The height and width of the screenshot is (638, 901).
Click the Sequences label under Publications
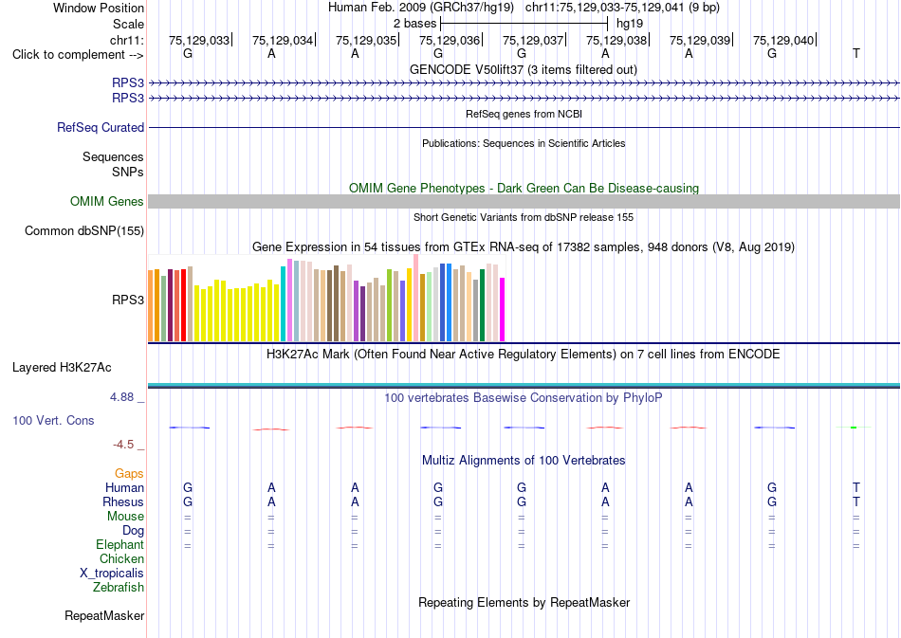pos(113,156)
